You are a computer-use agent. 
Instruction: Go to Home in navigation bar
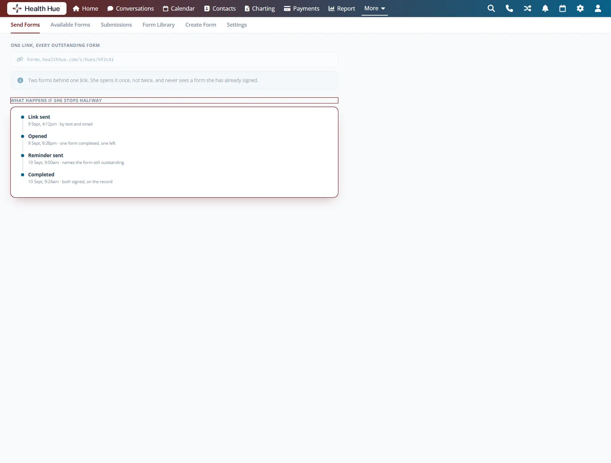(x=86, y=8)
